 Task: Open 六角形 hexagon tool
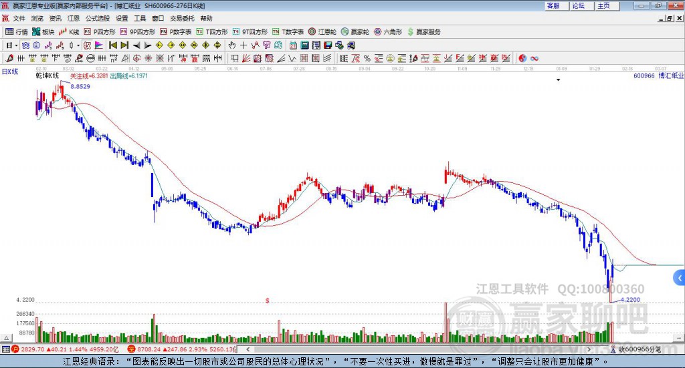(388, 32)
